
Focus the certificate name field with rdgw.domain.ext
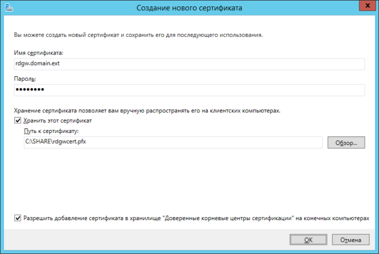[x=189, y=64]
